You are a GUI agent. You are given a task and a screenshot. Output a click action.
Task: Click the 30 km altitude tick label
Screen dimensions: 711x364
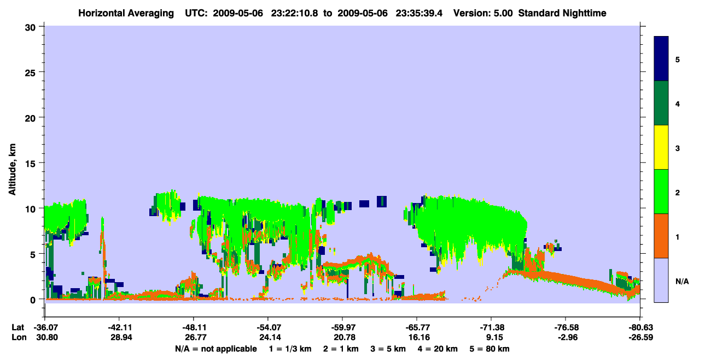pyautogui.click(x=32, y=27)
